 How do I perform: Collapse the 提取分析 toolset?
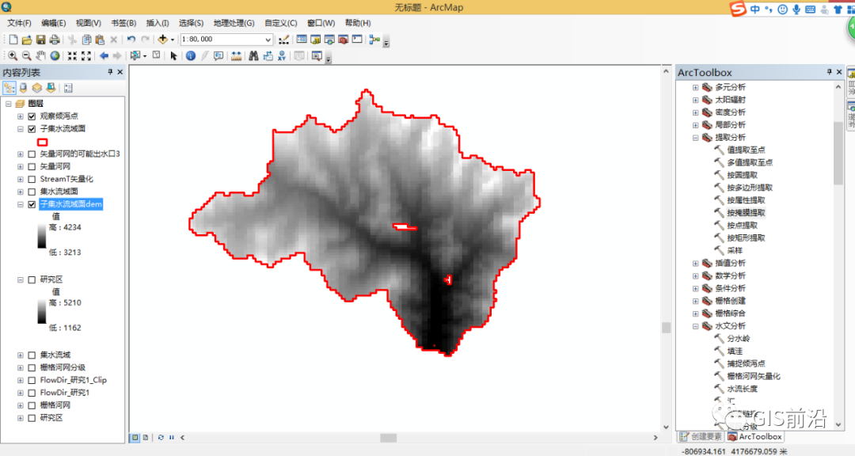pos(695,138)
